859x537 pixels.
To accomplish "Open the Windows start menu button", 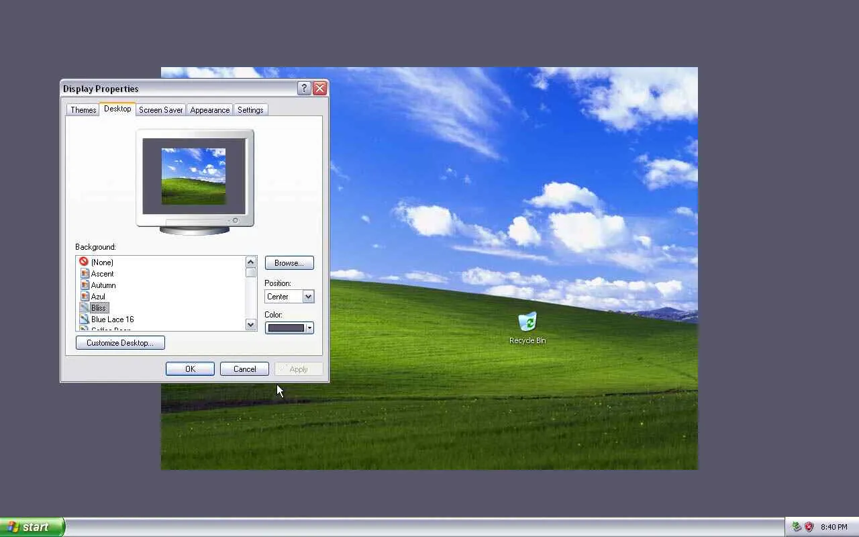I will pyautogui.click(x=32, y=527).
